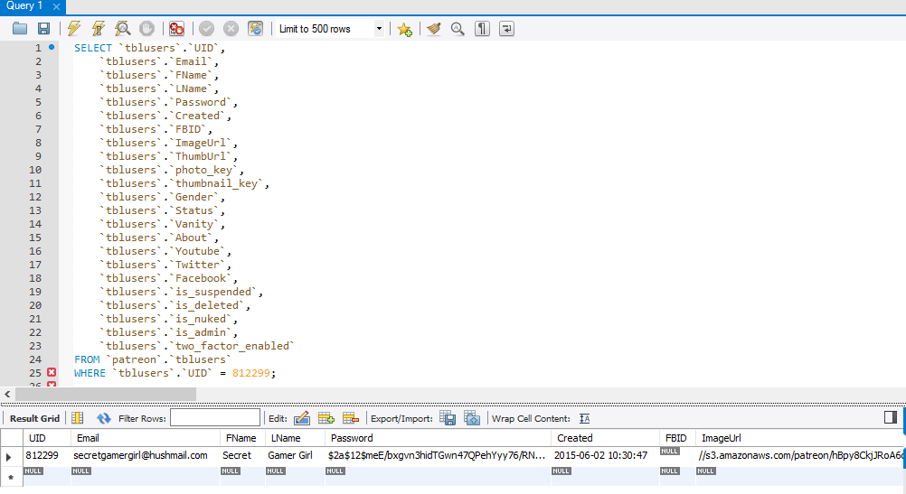The image size is (906, 494).
Task: Select the Result Grid label
Action: coord(34,418)
